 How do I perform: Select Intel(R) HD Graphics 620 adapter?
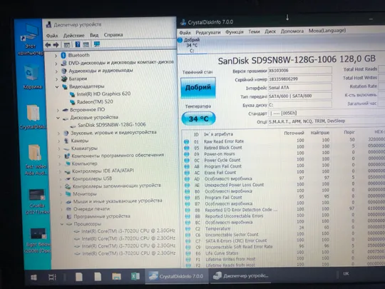tap(103, 94)
